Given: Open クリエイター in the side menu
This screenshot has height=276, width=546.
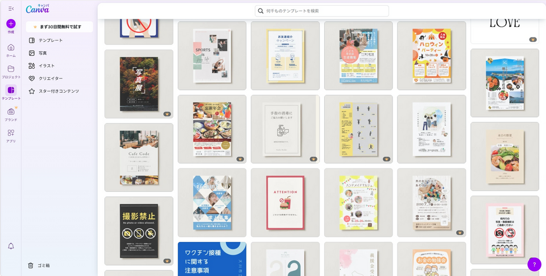Looking at the screenshot, I should point(59,79).
